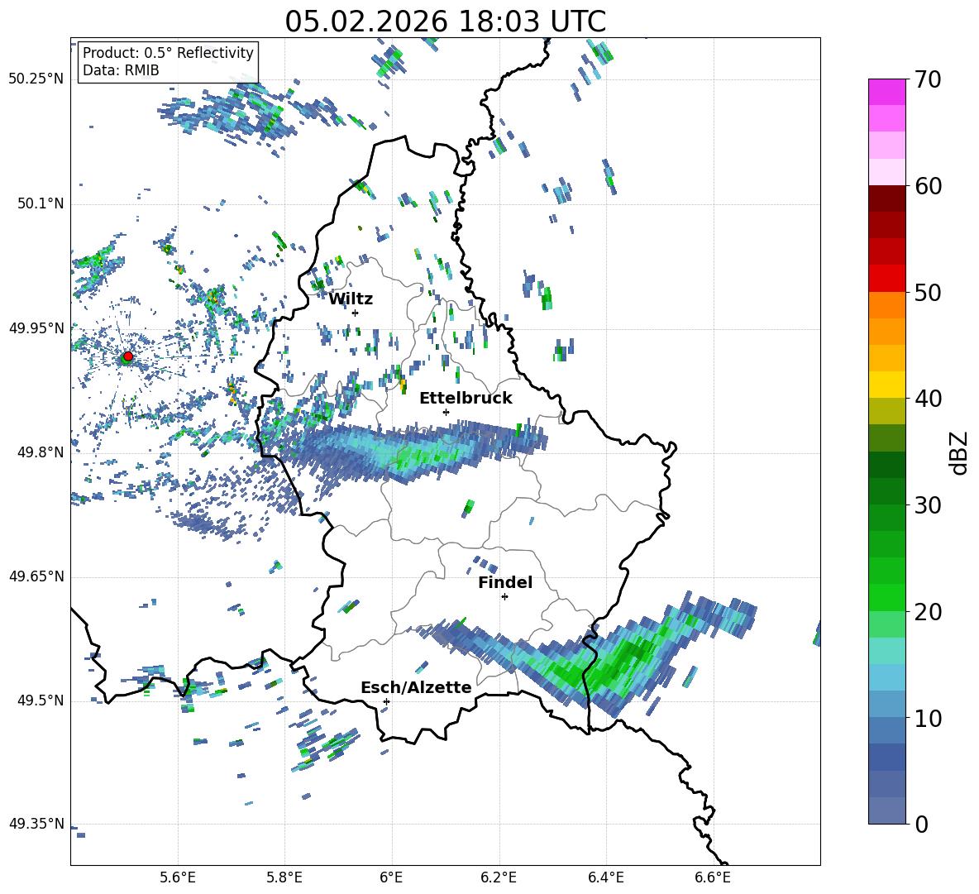Screen dimensions: 979x894
Task: Click the 50.1°N latitude label
Action: 40,203
